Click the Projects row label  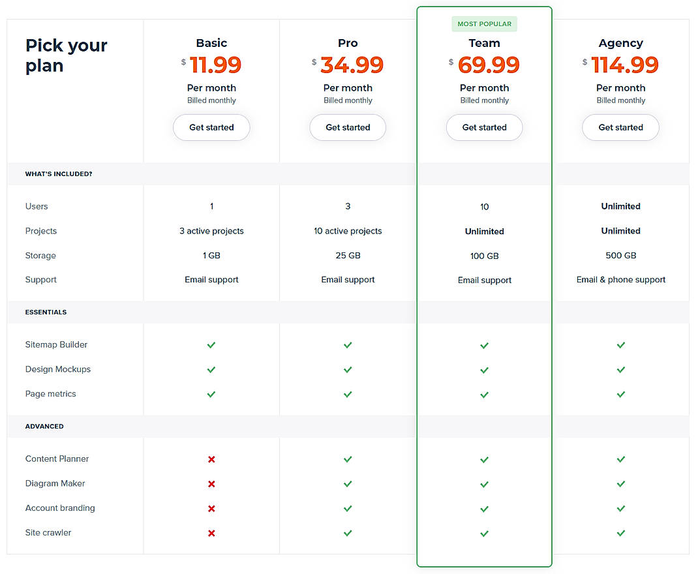[x=41, y=231]
